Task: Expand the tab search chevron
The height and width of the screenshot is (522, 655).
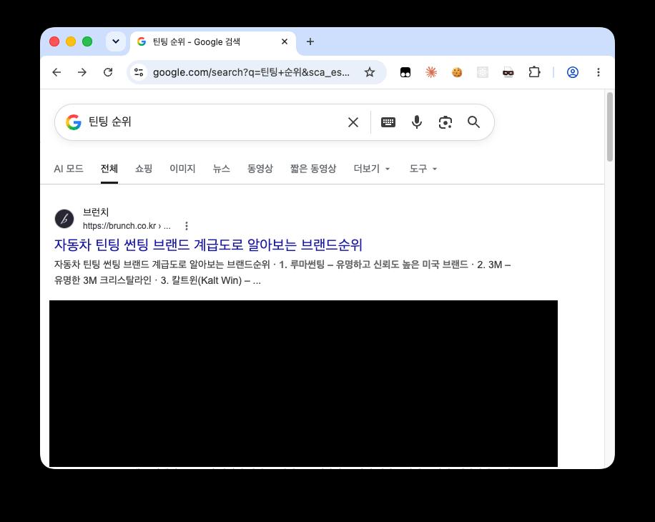Action: [116, 41]
